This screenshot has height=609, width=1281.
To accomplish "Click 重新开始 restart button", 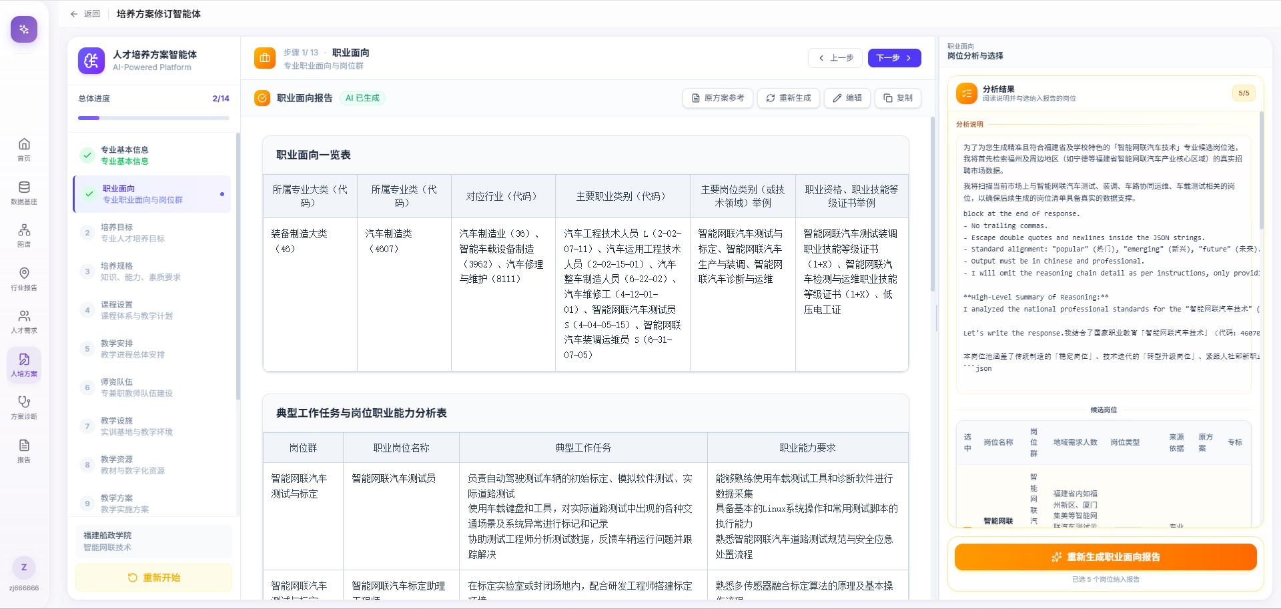I will [x=153, y=578].
